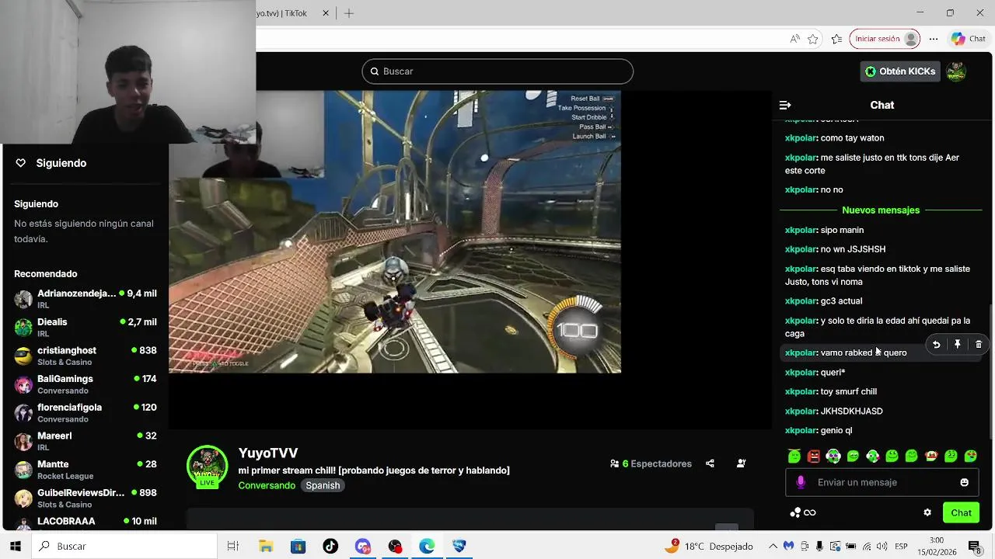Image resolution: width=995 pixels, height=559 pixels.
Task: Select the first green emote with propeller
Action: click(794, 457)
